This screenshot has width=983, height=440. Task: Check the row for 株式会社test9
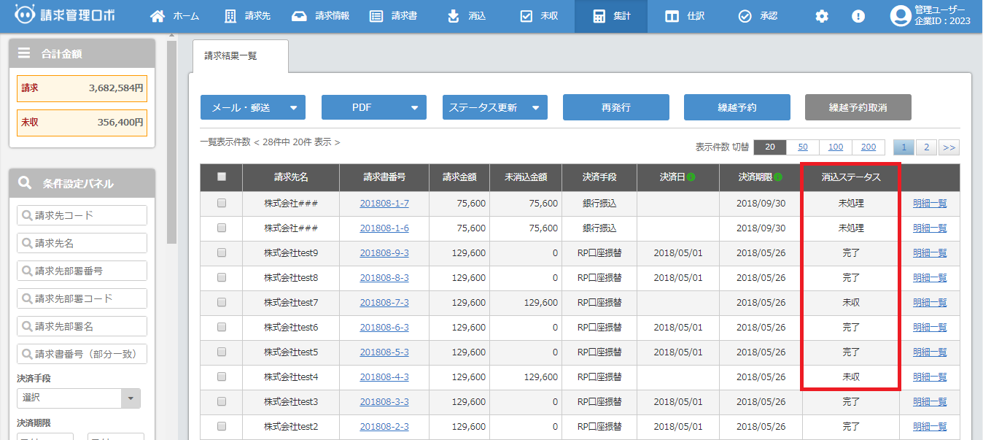click(x=222, y=252)
